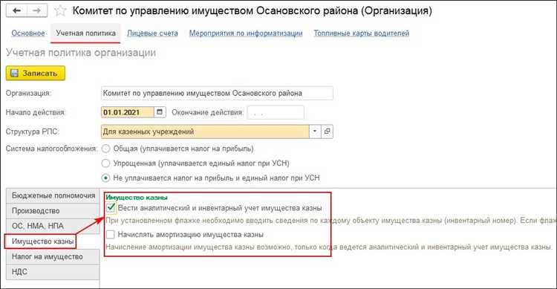Go back with the left arrow button
Screen dimensions: 557x289
[16, 10]
